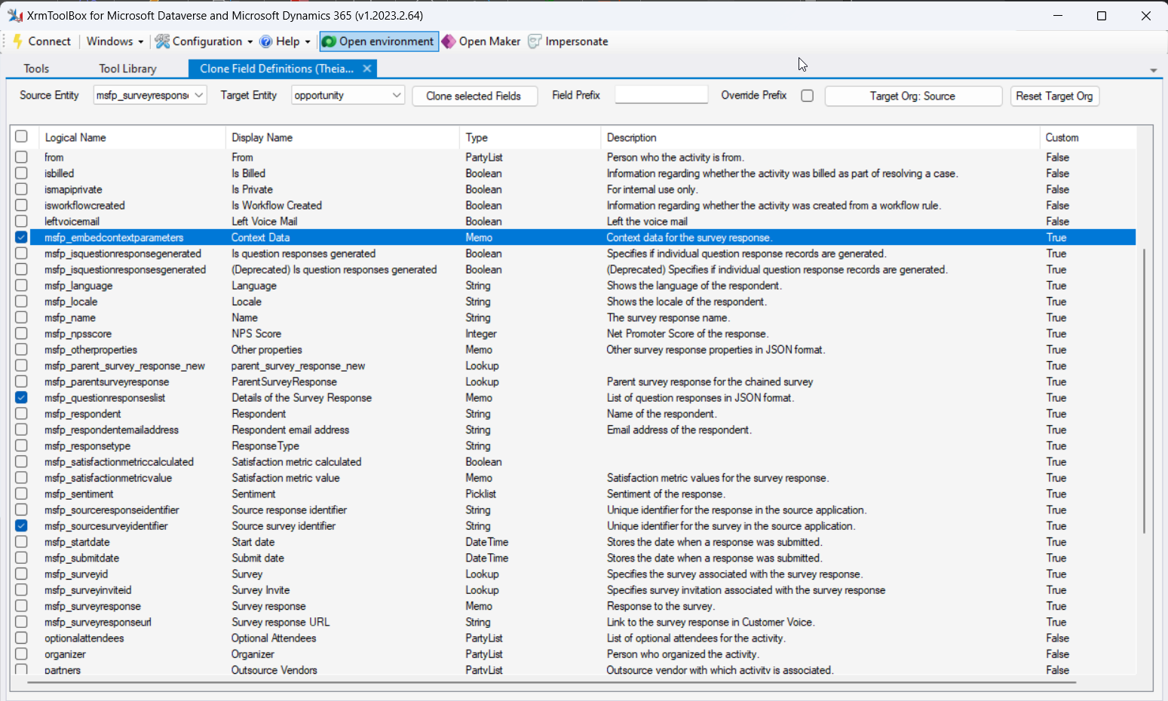Check the isbilled row checkbox
Image resolution: width=1168 pixels, height=701 pixels.
[x=21, y=173]
